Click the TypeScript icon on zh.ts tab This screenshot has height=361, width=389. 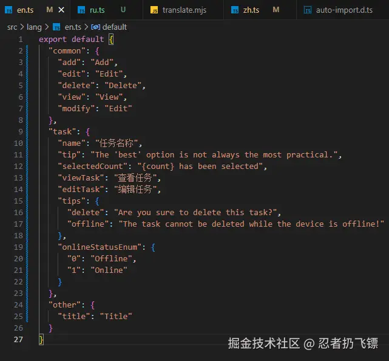[x=235, y=10]
